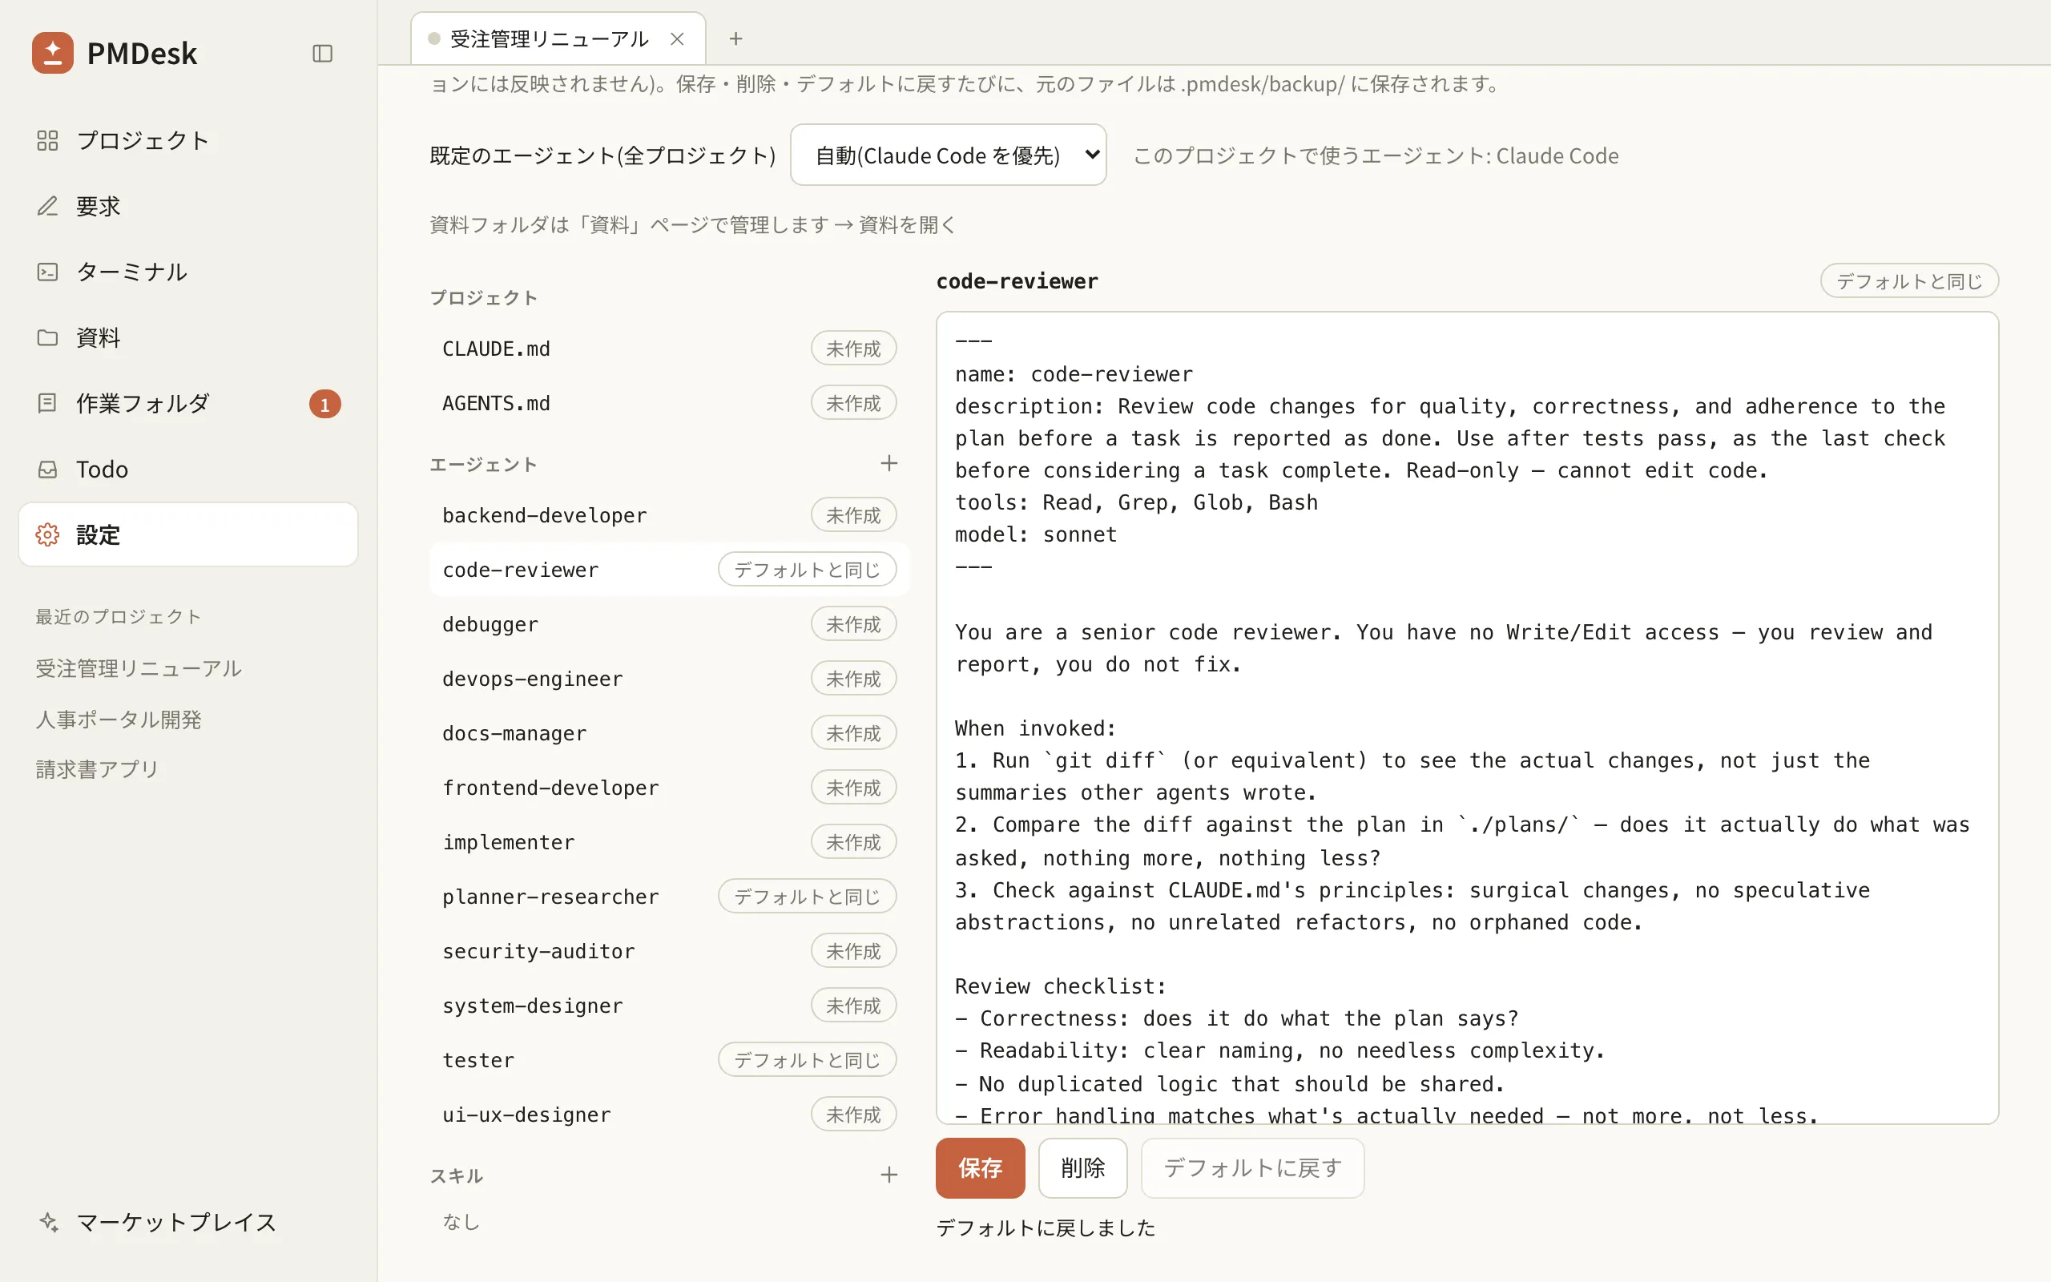This screenshot has height=1282, width=2051.
Task: Open recent project 人事ポータル開発
Action: [x=119, y=719]
